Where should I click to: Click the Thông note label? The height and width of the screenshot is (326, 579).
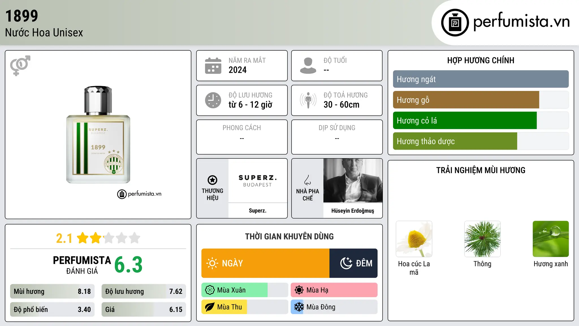pyautogui.click(x=482, y=264)
